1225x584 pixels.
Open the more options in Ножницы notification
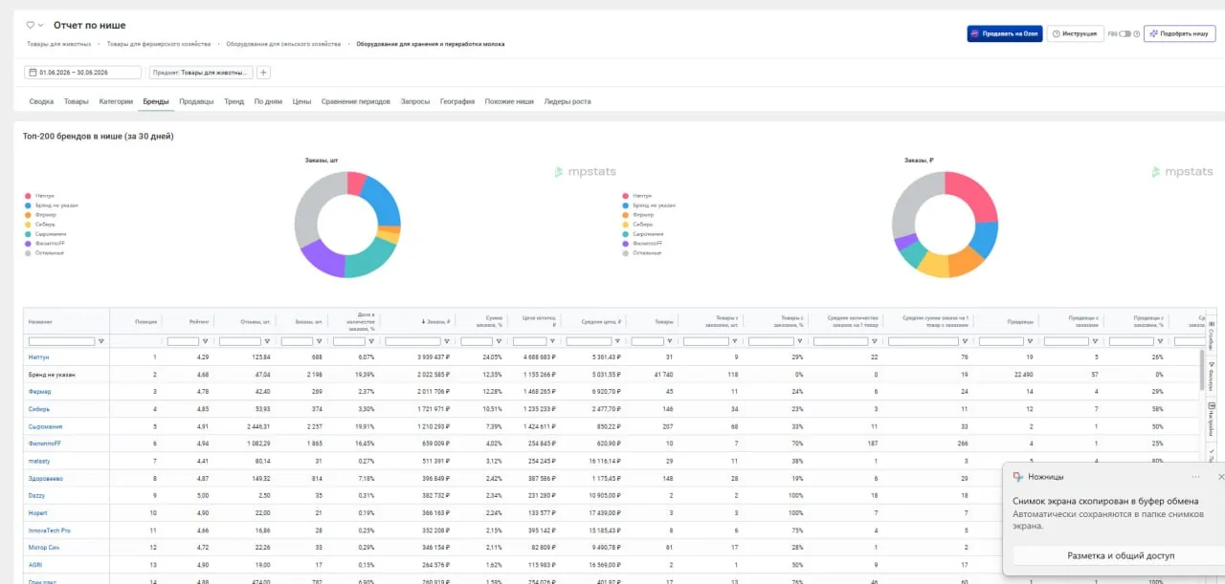tap(1195, 476)
